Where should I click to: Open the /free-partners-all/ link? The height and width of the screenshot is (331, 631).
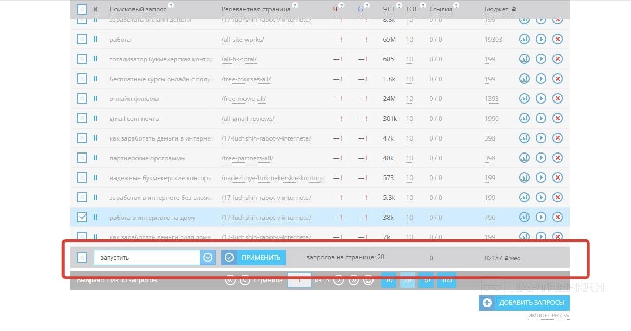(x=247, y=158)
